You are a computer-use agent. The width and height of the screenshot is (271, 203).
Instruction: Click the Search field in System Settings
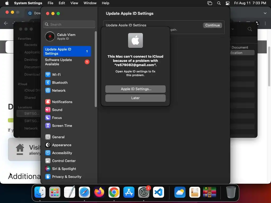[69, 24]
